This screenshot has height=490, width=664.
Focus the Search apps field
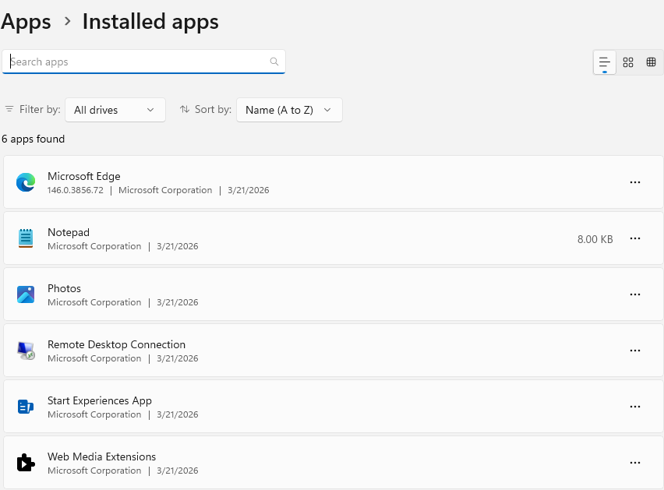[143, 62]
